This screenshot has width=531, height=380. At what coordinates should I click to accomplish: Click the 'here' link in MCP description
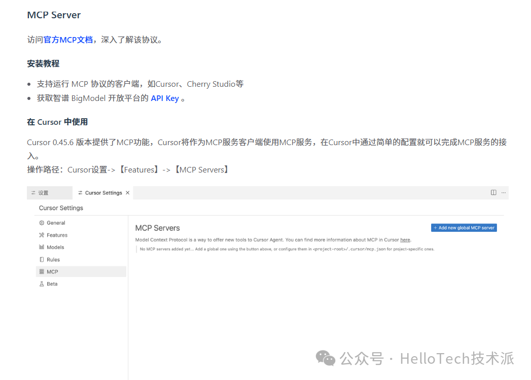pyautogui.click(x=405, y=239)
